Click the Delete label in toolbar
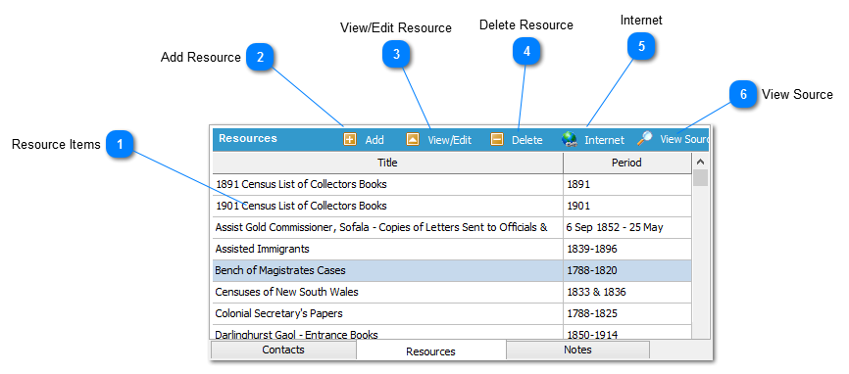The height and width of the screenshot is (374, 849). point(527,140)
